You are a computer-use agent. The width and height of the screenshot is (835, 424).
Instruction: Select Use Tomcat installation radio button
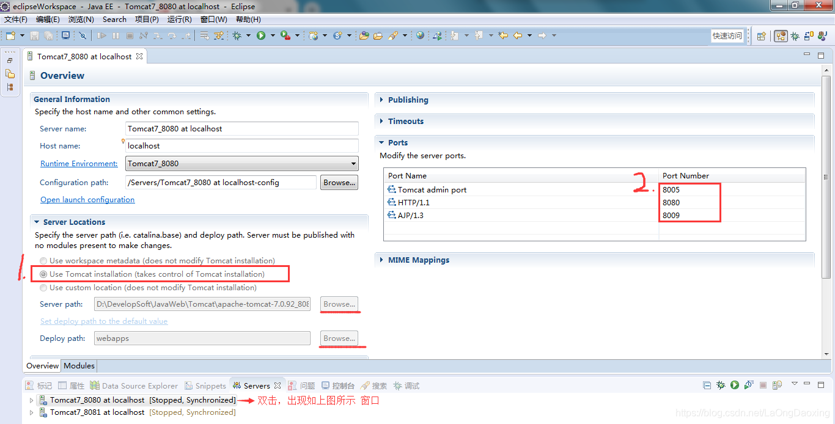coord(43,274)
